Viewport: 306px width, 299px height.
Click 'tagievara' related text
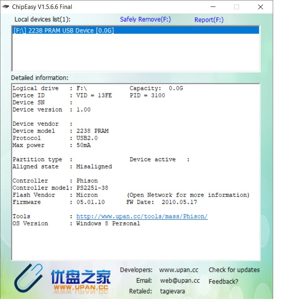(x=172, y=291)
